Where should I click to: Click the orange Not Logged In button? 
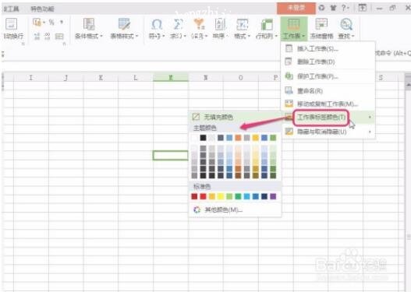tap(296, 8)
